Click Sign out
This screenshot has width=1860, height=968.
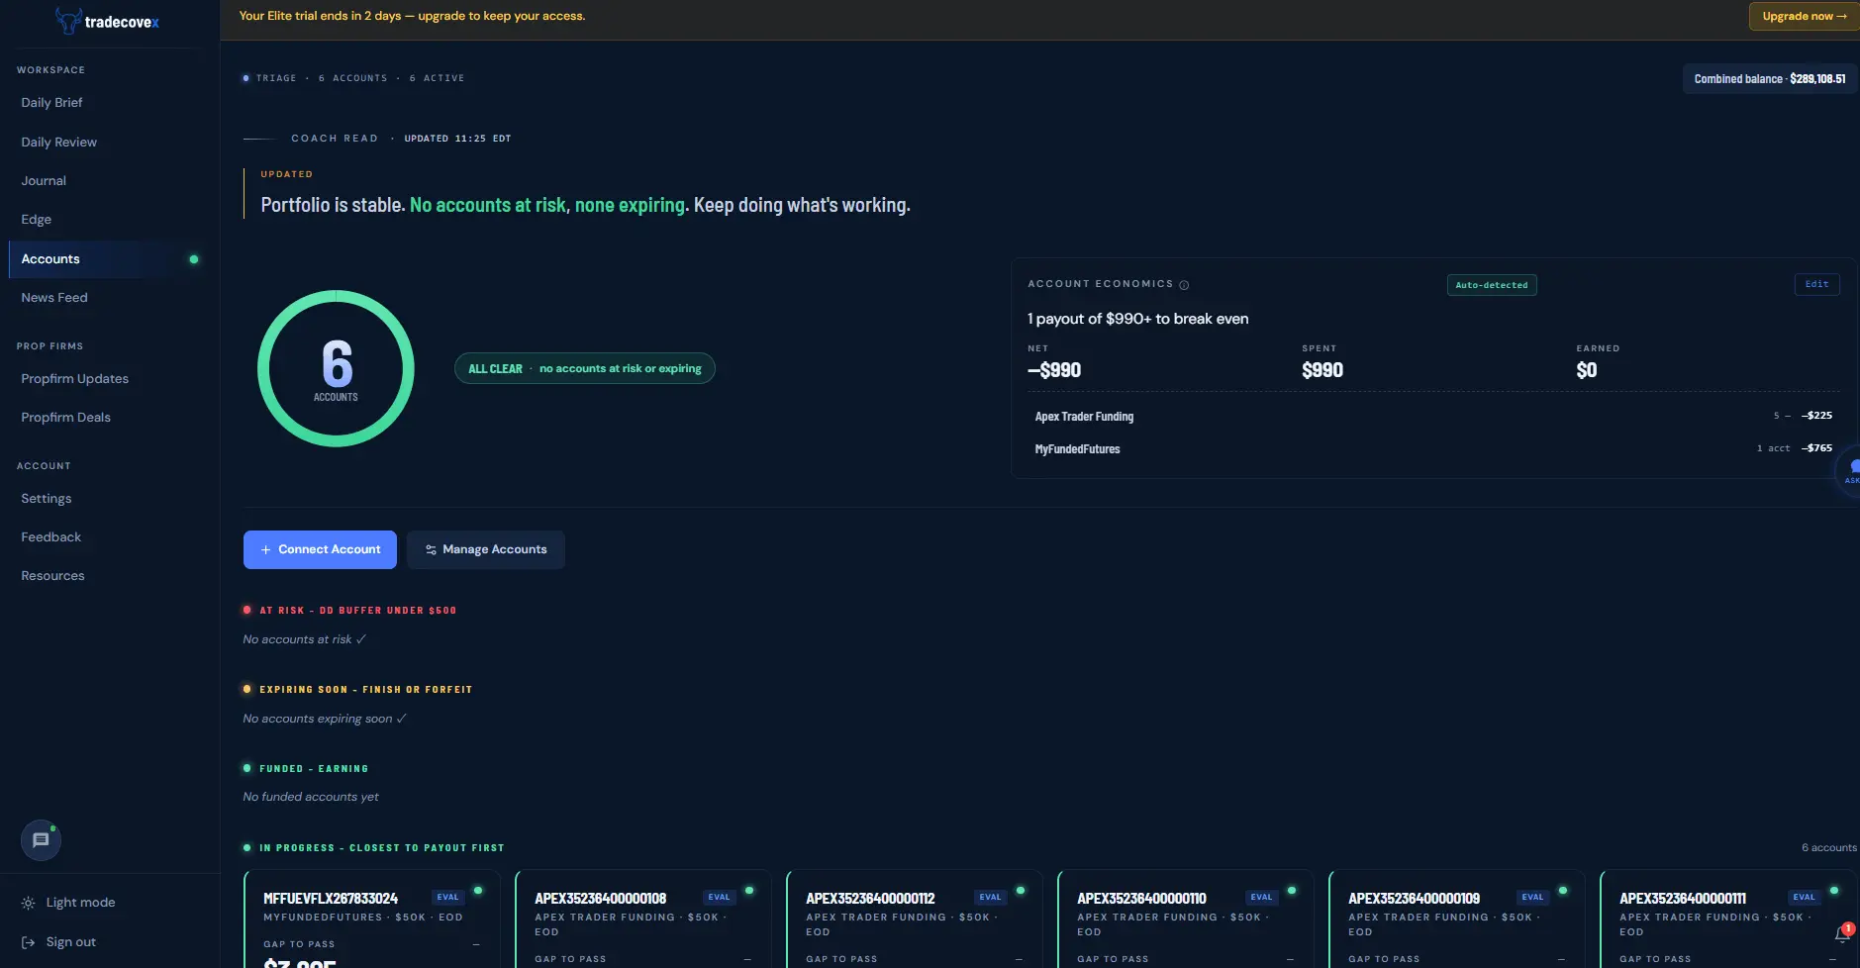coord(59,942)
